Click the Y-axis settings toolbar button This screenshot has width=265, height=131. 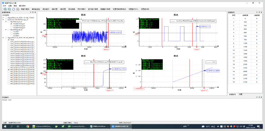[63, 9]
